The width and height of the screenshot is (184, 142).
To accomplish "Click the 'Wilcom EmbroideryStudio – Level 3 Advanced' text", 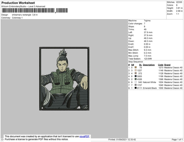I will click(23, 6).
